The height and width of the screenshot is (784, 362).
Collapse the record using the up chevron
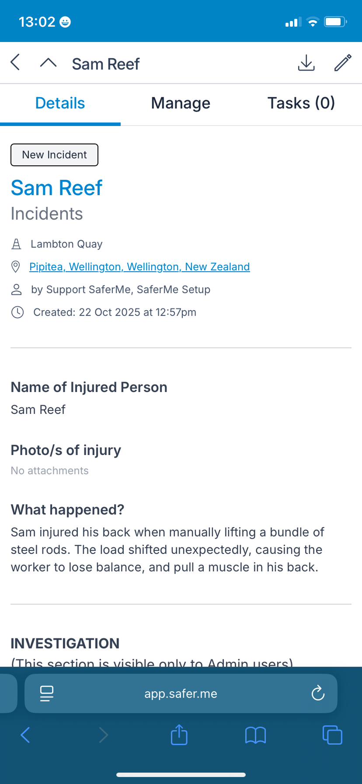[48, 62]
